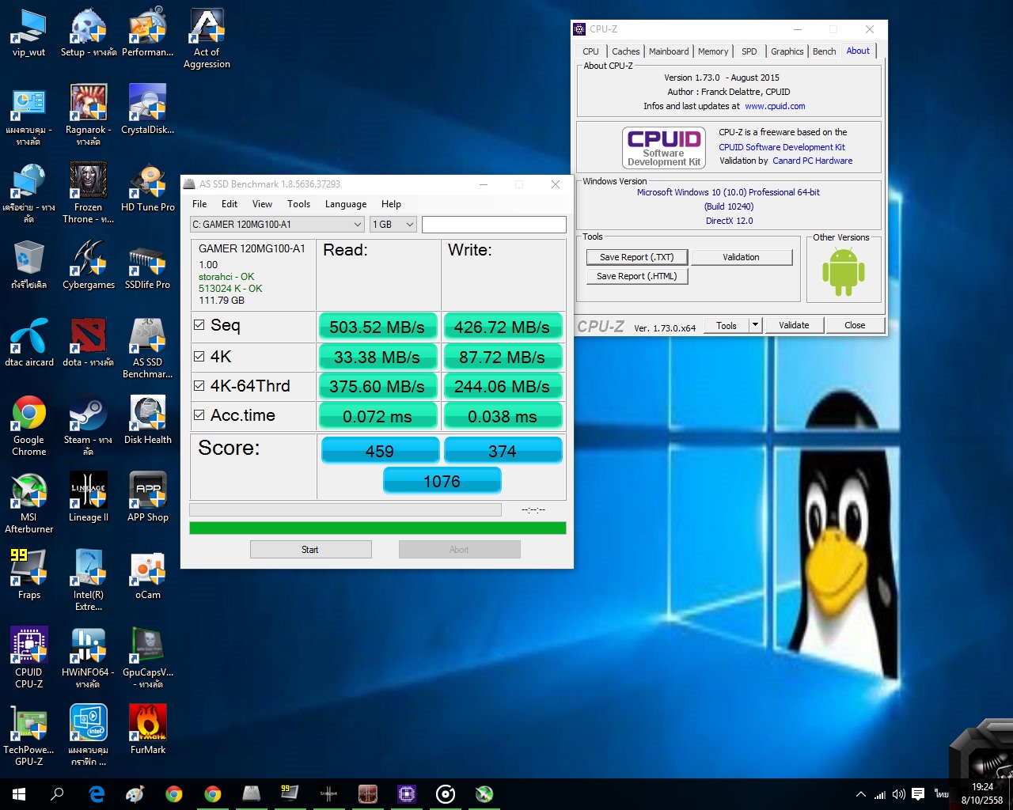The width and height of the screenshot is (1013, 810).
Task: Toggle the Acc.time test checkbox
Action: [199, 415]
